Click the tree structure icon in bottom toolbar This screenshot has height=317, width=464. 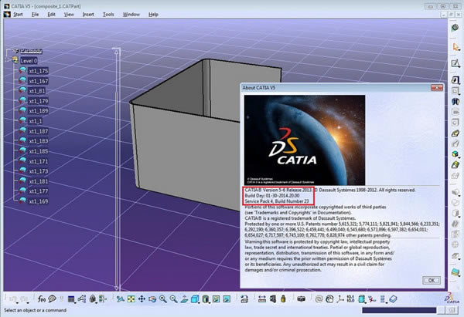[82, 299]
